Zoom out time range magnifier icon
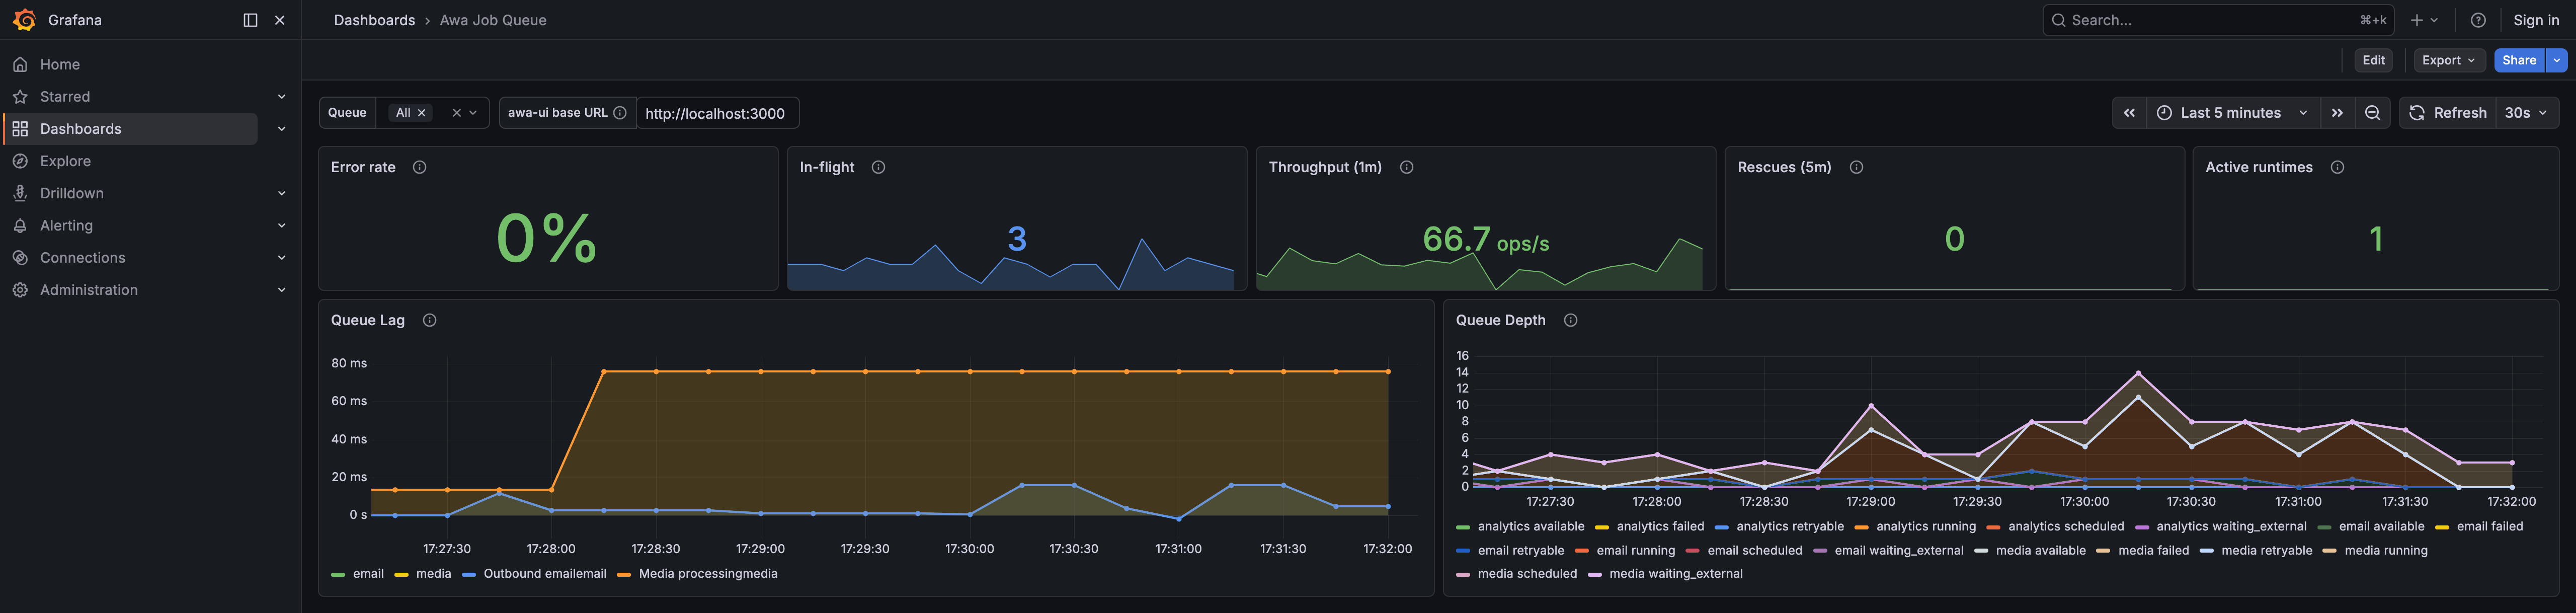Image resolution: width=2576 pixels, height=613 pixels. point(2372,113)
